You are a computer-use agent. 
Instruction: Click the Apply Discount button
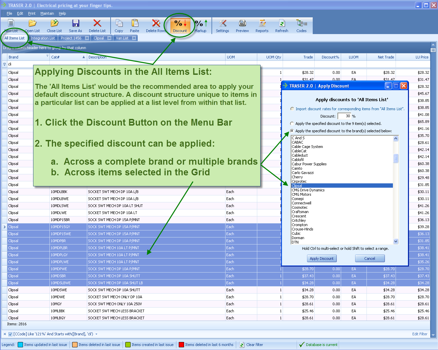[321, 258]
